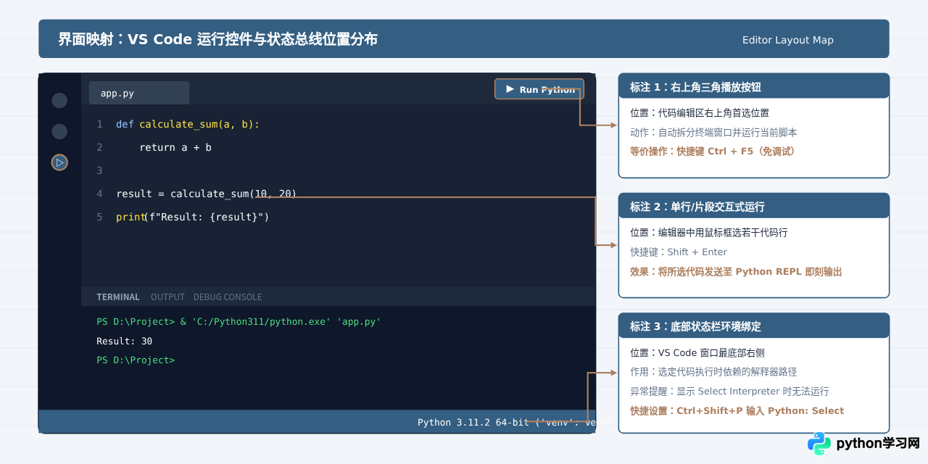Click the print(f"Result: {result}") code line
The image size is (928, 464).
tap(192, 217)
